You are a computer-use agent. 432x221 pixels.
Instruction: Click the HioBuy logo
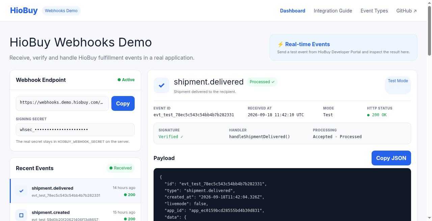tap(24, 10)
